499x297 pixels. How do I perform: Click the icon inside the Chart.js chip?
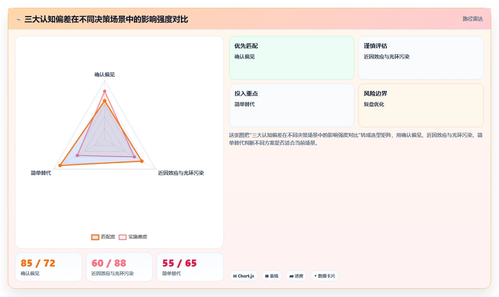tap(235, 276)
